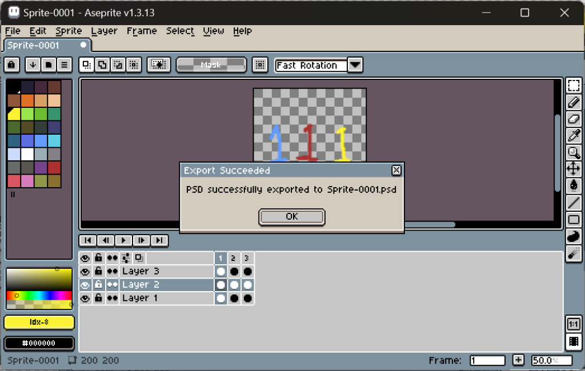Toggle the timeline filmstrip button

coord(574,341)
